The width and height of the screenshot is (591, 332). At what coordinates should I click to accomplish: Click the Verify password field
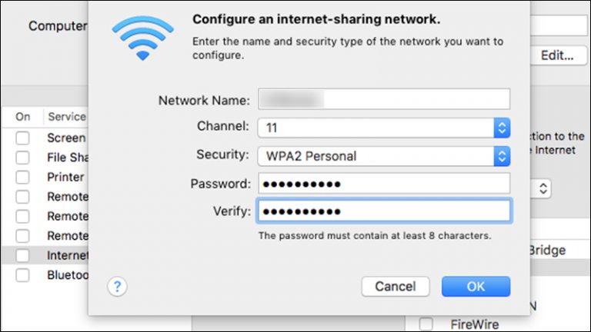(x=383, y=212)
